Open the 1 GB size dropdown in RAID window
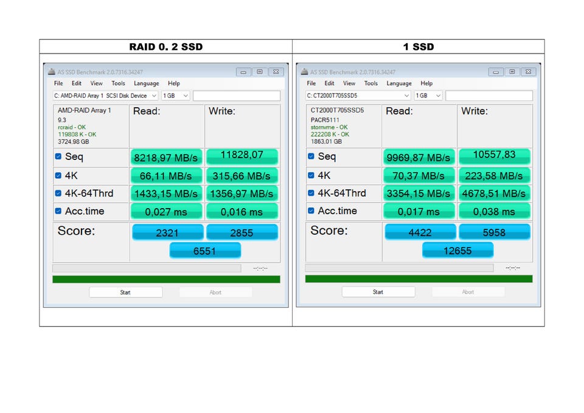The image size is (584, 413). click(176, 95)
